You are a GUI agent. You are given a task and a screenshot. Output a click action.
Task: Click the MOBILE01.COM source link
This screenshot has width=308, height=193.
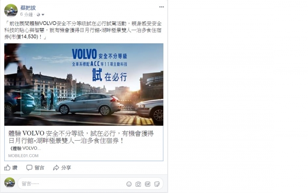(x=24, y=156)
